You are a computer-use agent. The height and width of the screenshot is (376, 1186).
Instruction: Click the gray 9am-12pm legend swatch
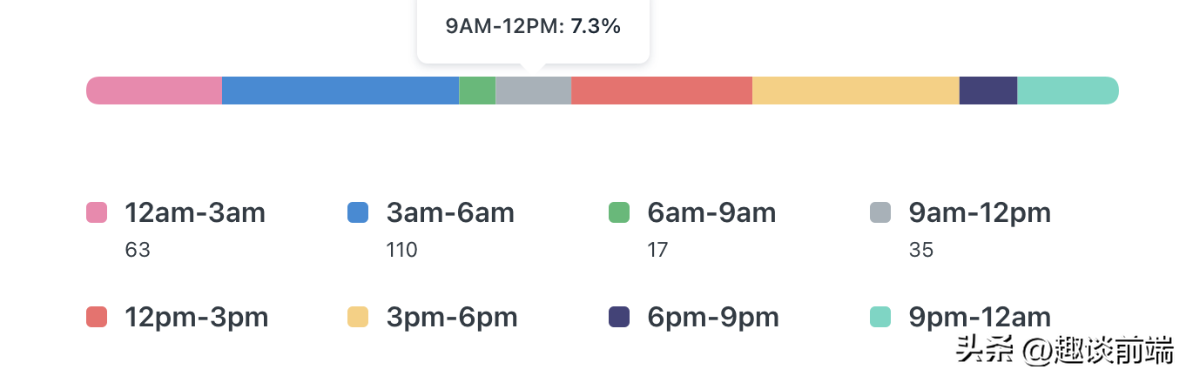pyautogui.click(x=880, y=212)
